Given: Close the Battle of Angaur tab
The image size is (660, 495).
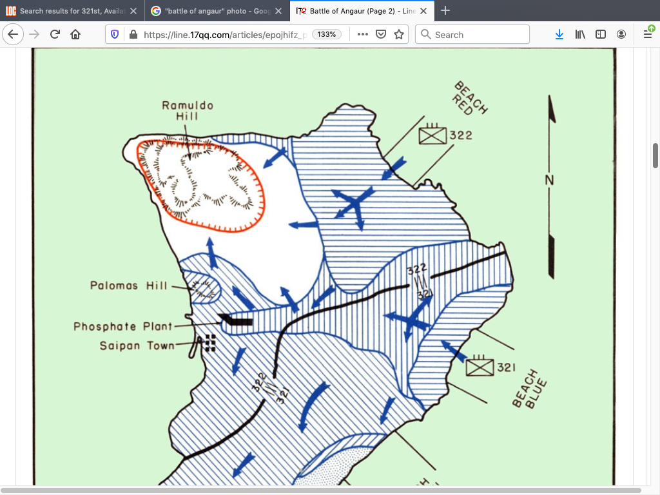Looking at the screenshot, I should [x=424, y=11].
